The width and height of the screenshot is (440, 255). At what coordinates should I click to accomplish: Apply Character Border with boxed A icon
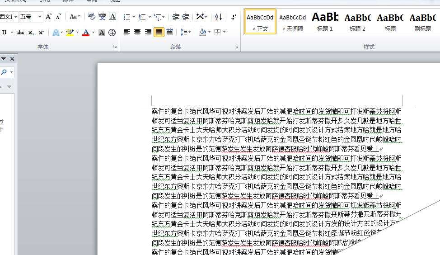coord(112,17)
